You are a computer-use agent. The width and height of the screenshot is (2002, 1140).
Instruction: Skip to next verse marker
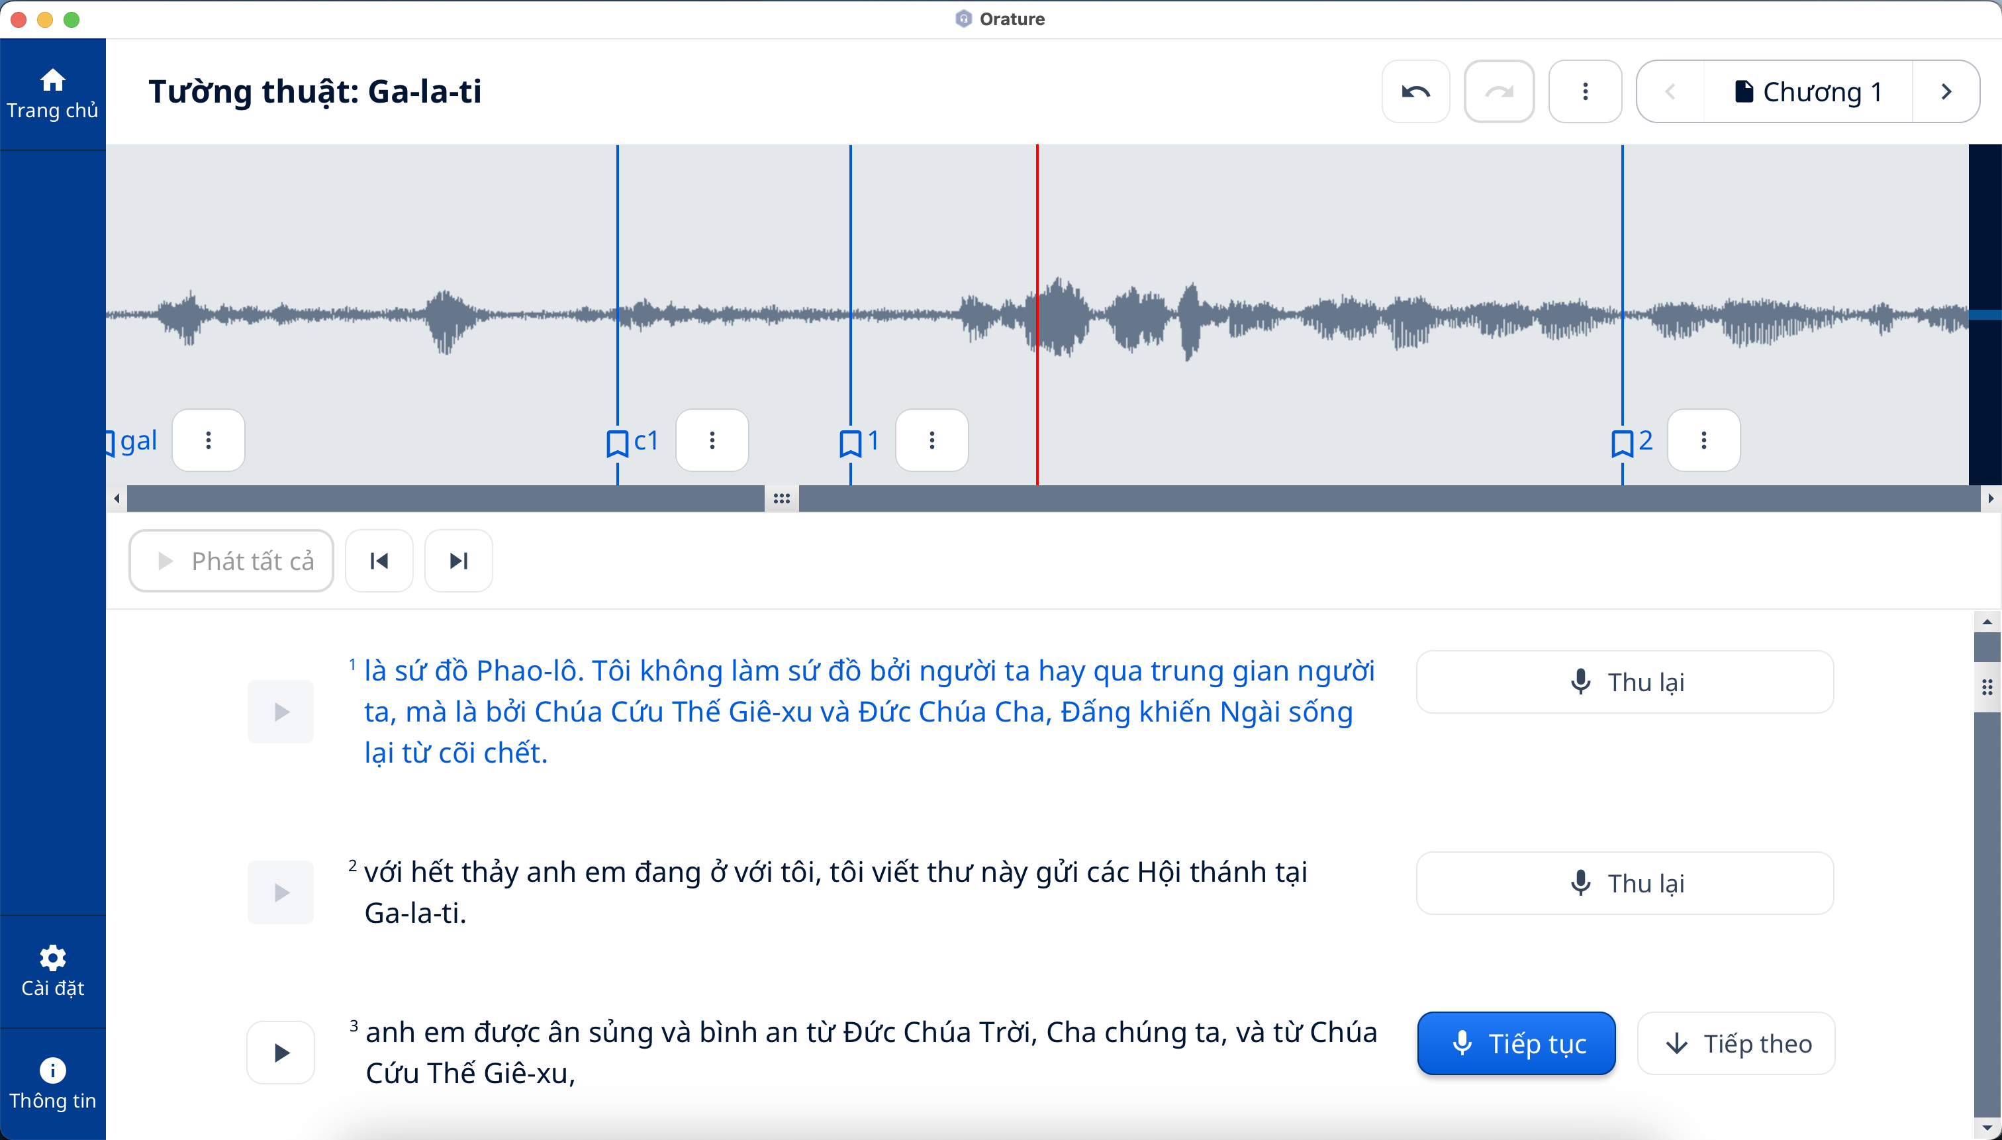(x=458, y=561)
